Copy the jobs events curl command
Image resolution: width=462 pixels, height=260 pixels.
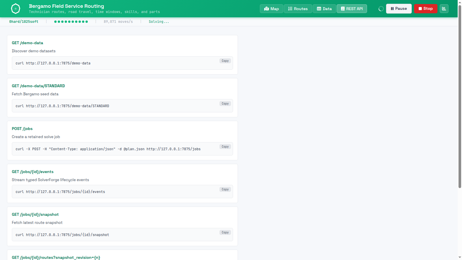pos(225,190)
